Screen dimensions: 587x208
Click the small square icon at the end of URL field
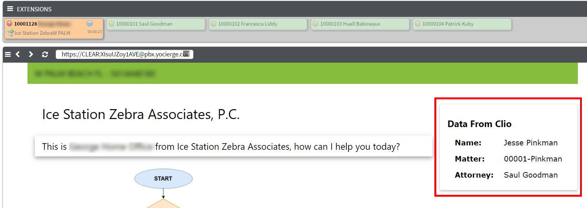[x=186, y=54]
